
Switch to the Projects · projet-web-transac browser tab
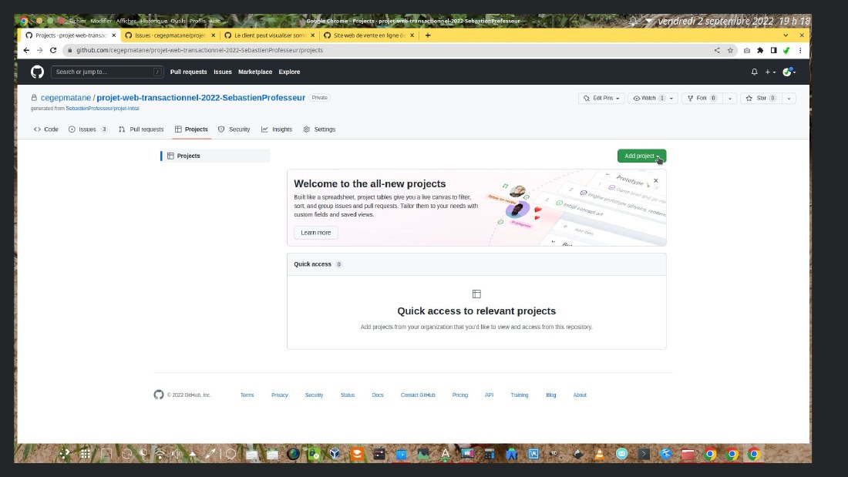pyautogui.click(x=71, y=35)
